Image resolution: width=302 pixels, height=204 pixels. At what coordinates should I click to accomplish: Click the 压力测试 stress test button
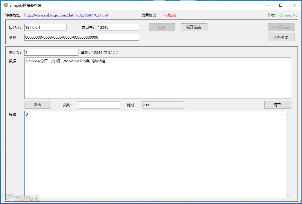(281, 37)
